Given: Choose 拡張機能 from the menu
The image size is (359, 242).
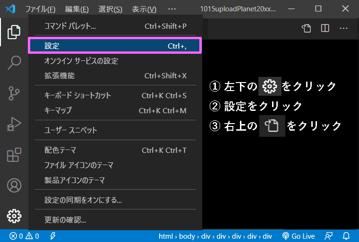Looking at the screenshot, I should pos(115,75).
